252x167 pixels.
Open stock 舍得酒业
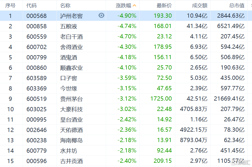pos(71,47)
